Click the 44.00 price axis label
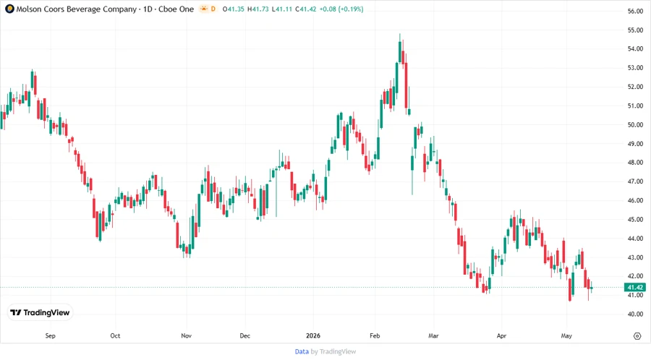Image resolution: width=651 pixels, height=360 pixels. [x=635, y=239]
